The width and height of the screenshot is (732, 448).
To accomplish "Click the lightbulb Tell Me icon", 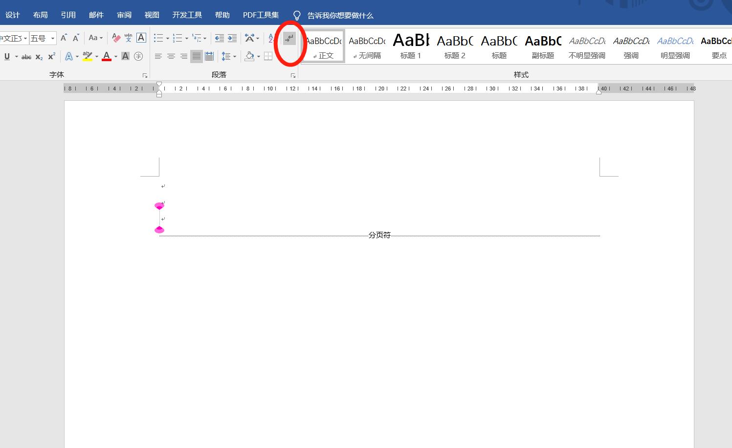I will tap(297, 16).
